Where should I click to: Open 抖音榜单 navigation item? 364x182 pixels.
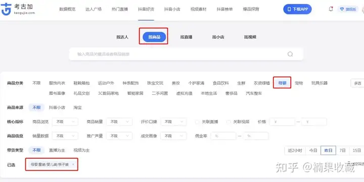(x=224, y=9)
